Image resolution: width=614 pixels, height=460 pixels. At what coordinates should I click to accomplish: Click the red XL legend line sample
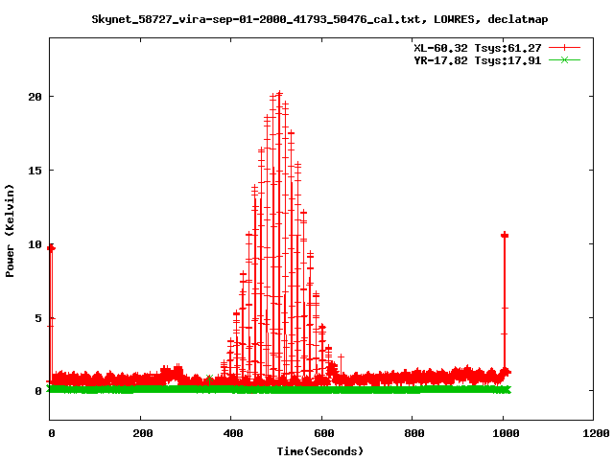564,48
